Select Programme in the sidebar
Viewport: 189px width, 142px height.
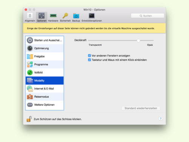[45, 64]
